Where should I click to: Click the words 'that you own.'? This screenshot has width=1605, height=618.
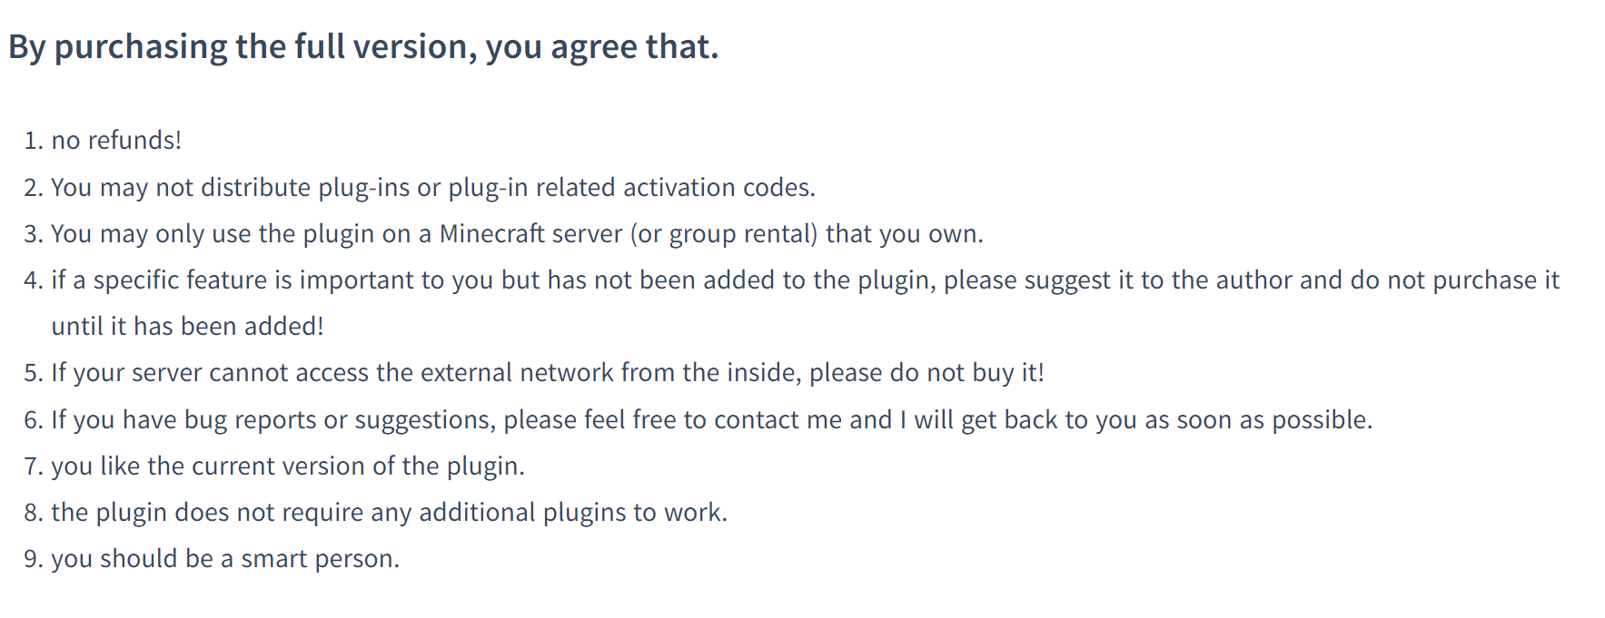click(x=905, y=234)
